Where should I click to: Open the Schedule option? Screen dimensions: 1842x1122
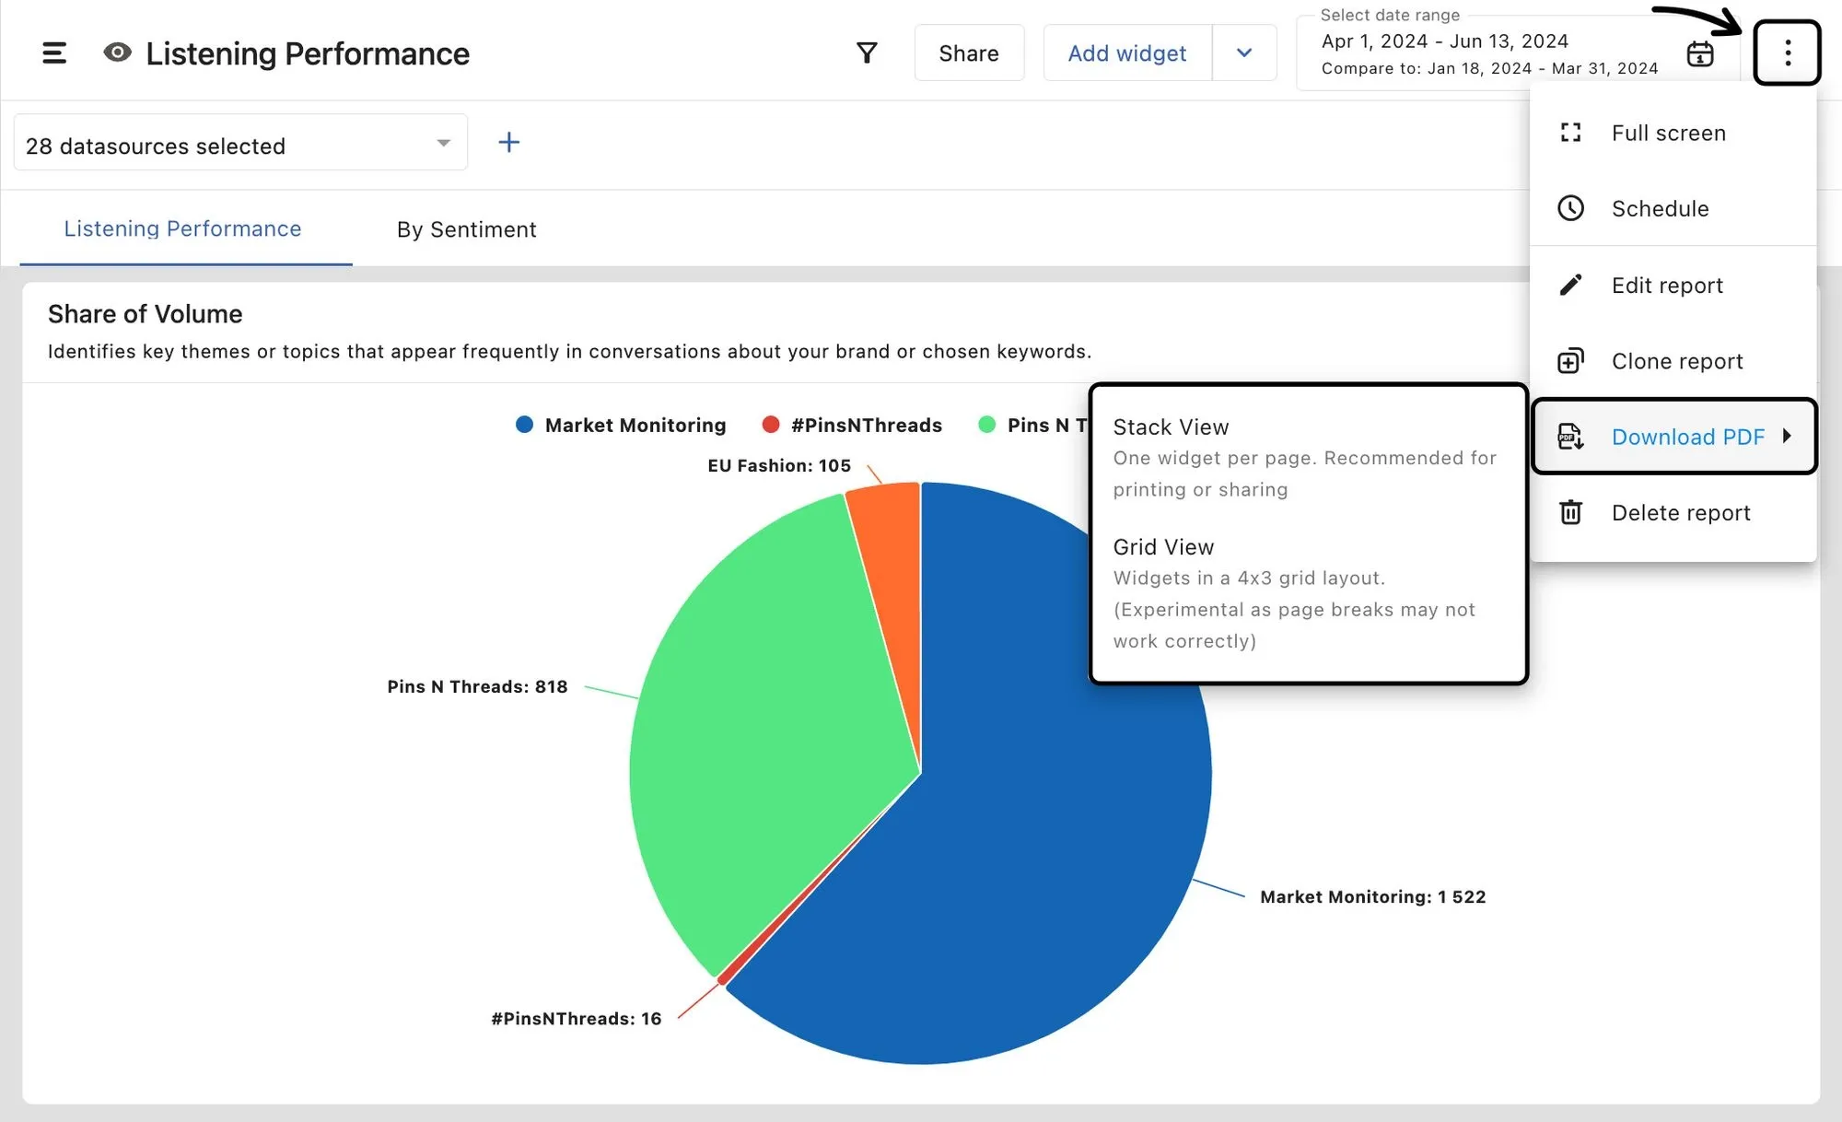pos(1661,208)
